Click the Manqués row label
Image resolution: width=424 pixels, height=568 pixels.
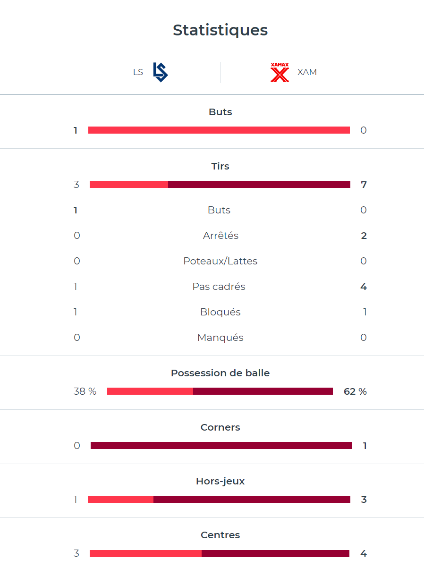point(220,338)
